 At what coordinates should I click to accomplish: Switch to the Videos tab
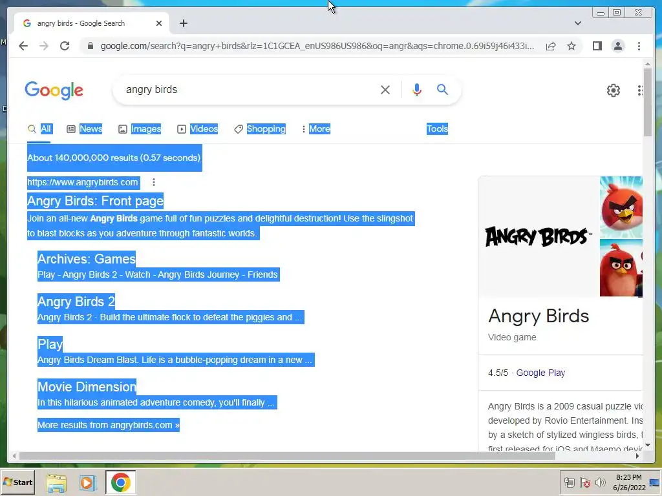tap(198, 129)
